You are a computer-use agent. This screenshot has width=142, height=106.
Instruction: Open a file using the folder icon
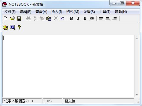point(12,19)
